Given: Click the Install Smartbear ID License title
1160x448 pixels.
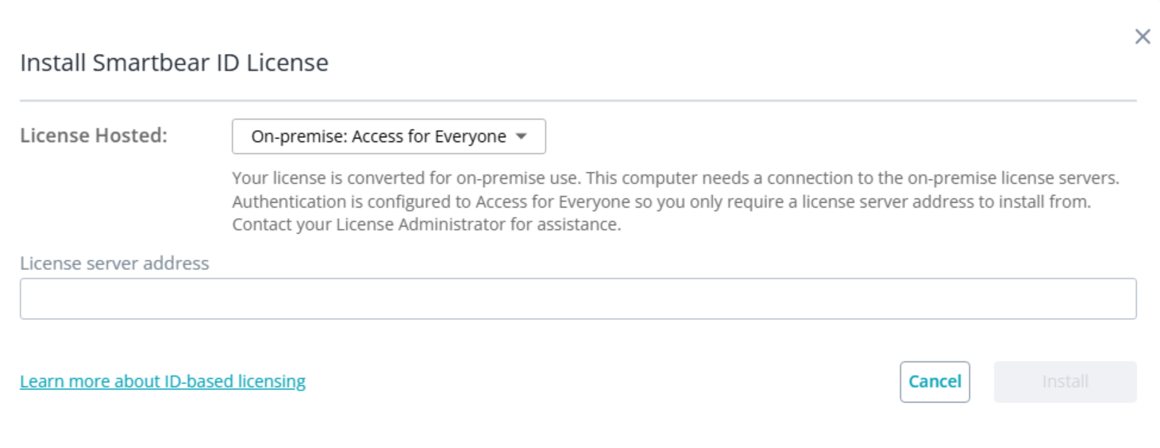Looking at the screenshot, I should [x=174, y=63].
